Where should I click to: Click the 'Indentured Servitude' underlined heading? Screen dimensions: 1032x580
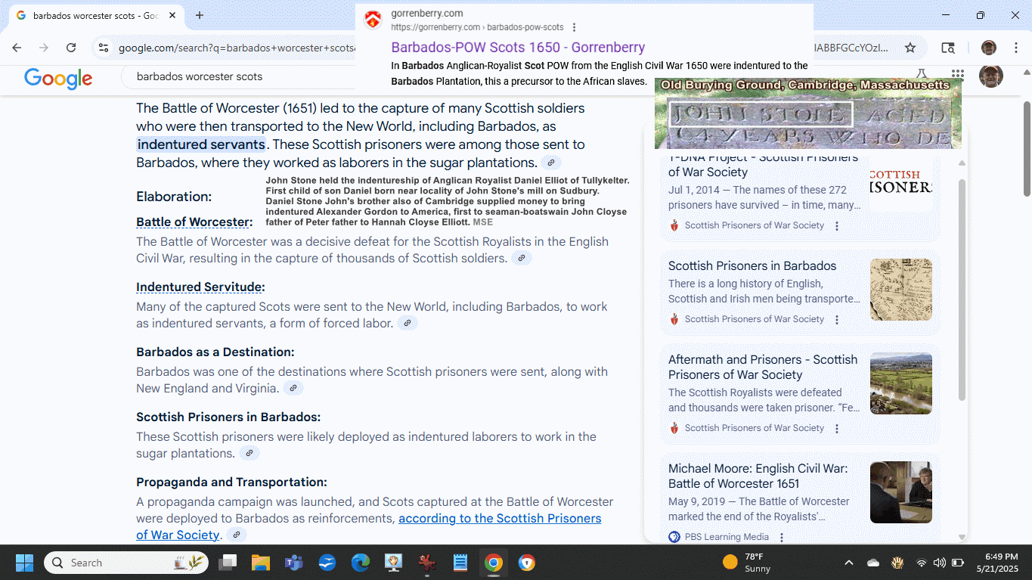pyautogui.click(x=199, y=287)
